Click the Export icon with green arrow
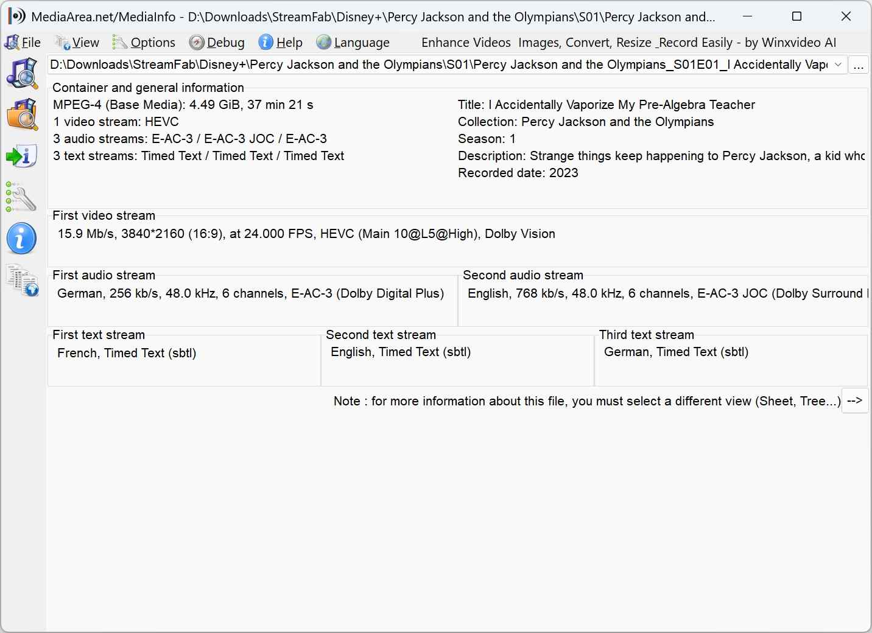872x633 pixels. click(x=22, y=156)
